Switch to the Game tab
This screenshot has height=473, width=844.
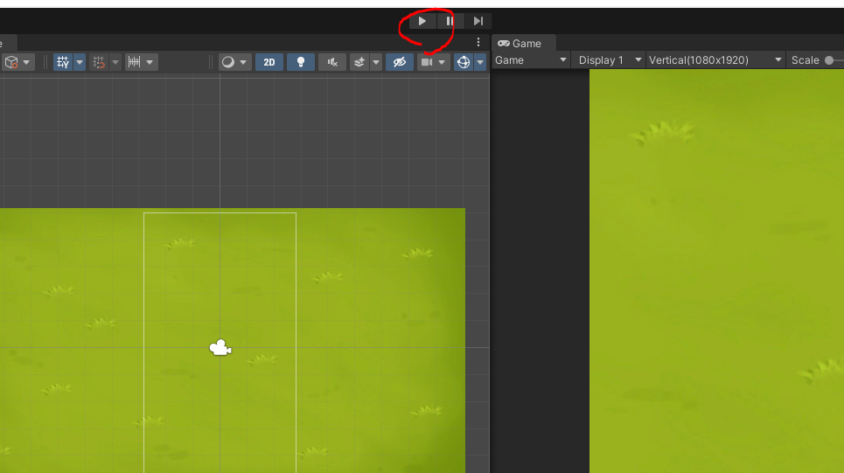tap(520, 43)
